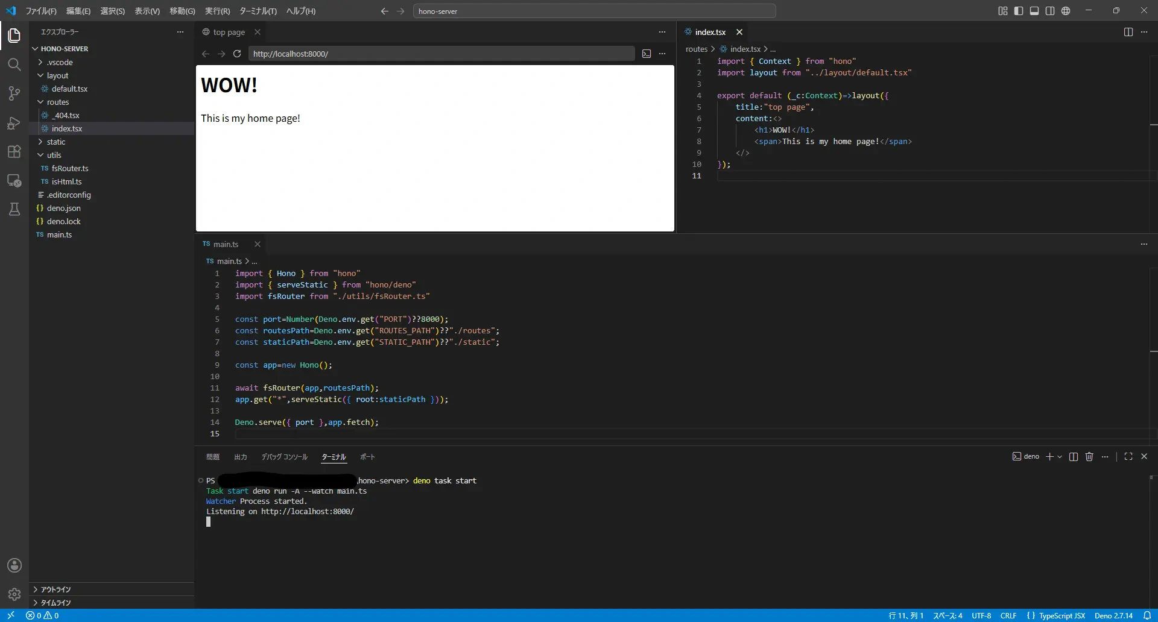Viewport: 1158px width, 622px height.
Task: Open fsRouter.ts in the explorer
Action: [70, 168]
